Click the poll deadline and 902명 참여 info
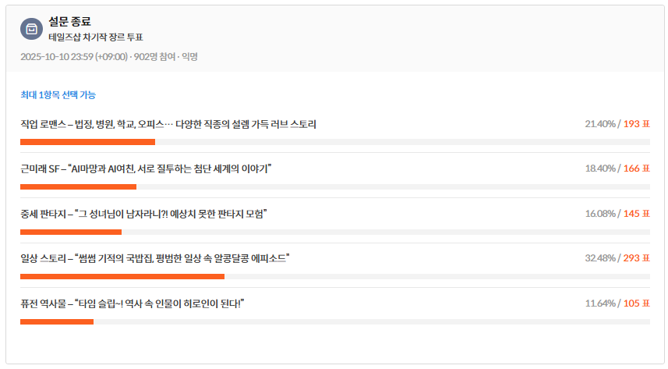Viewport: 668px width, 369px height. tap(109, 57)
